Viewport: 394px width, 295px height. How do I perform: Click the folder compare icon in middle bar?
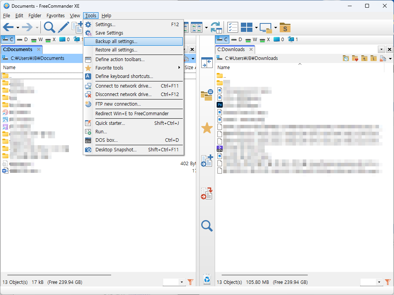point(207,95)
